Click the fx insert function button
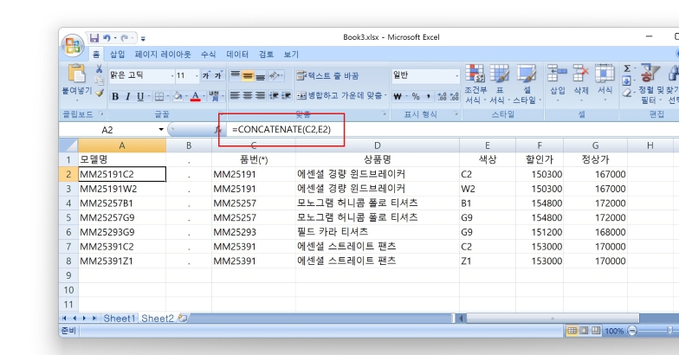Screen dimensions: 679x355 point(217,129)
